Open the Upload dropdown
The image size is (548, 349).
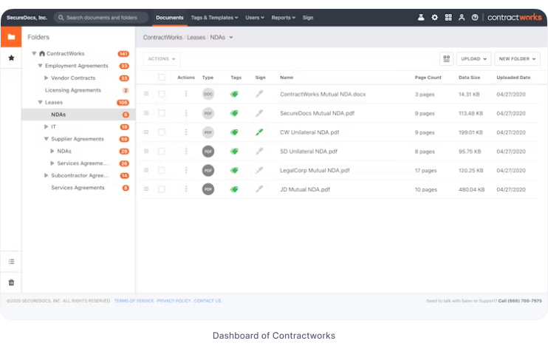[x=473, y=58]
